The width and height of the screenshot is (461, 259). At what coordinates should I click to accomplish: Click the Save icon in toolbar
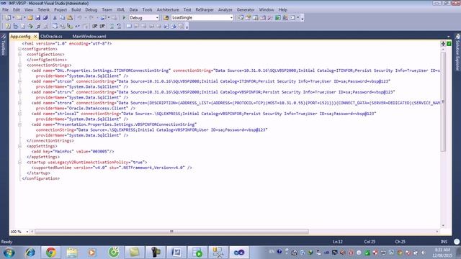(x=38, y=17)
